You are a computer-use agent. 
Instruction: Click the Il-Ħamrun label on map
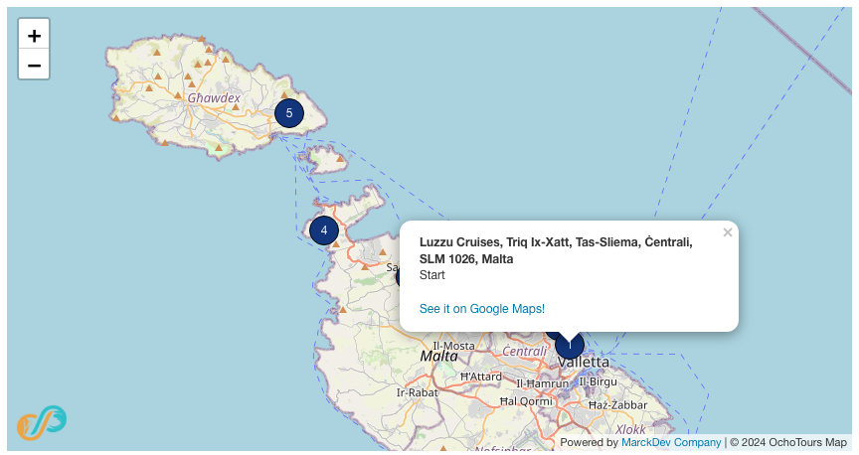pyautogui.click(x=543, y=382)
